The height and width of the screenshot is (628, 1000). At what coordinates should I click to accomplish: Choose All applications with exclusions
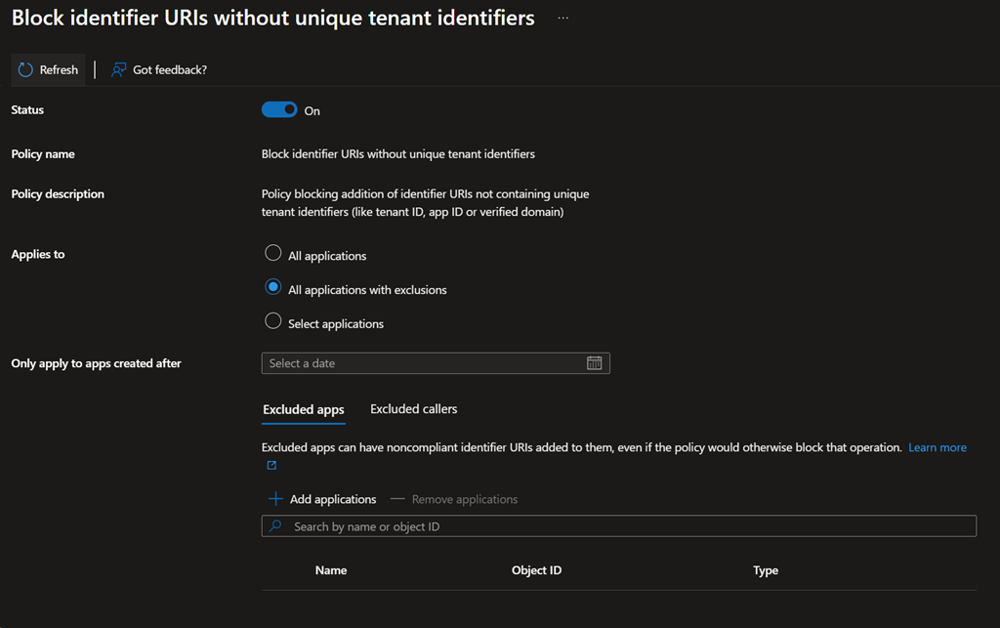tap(273, 288)
